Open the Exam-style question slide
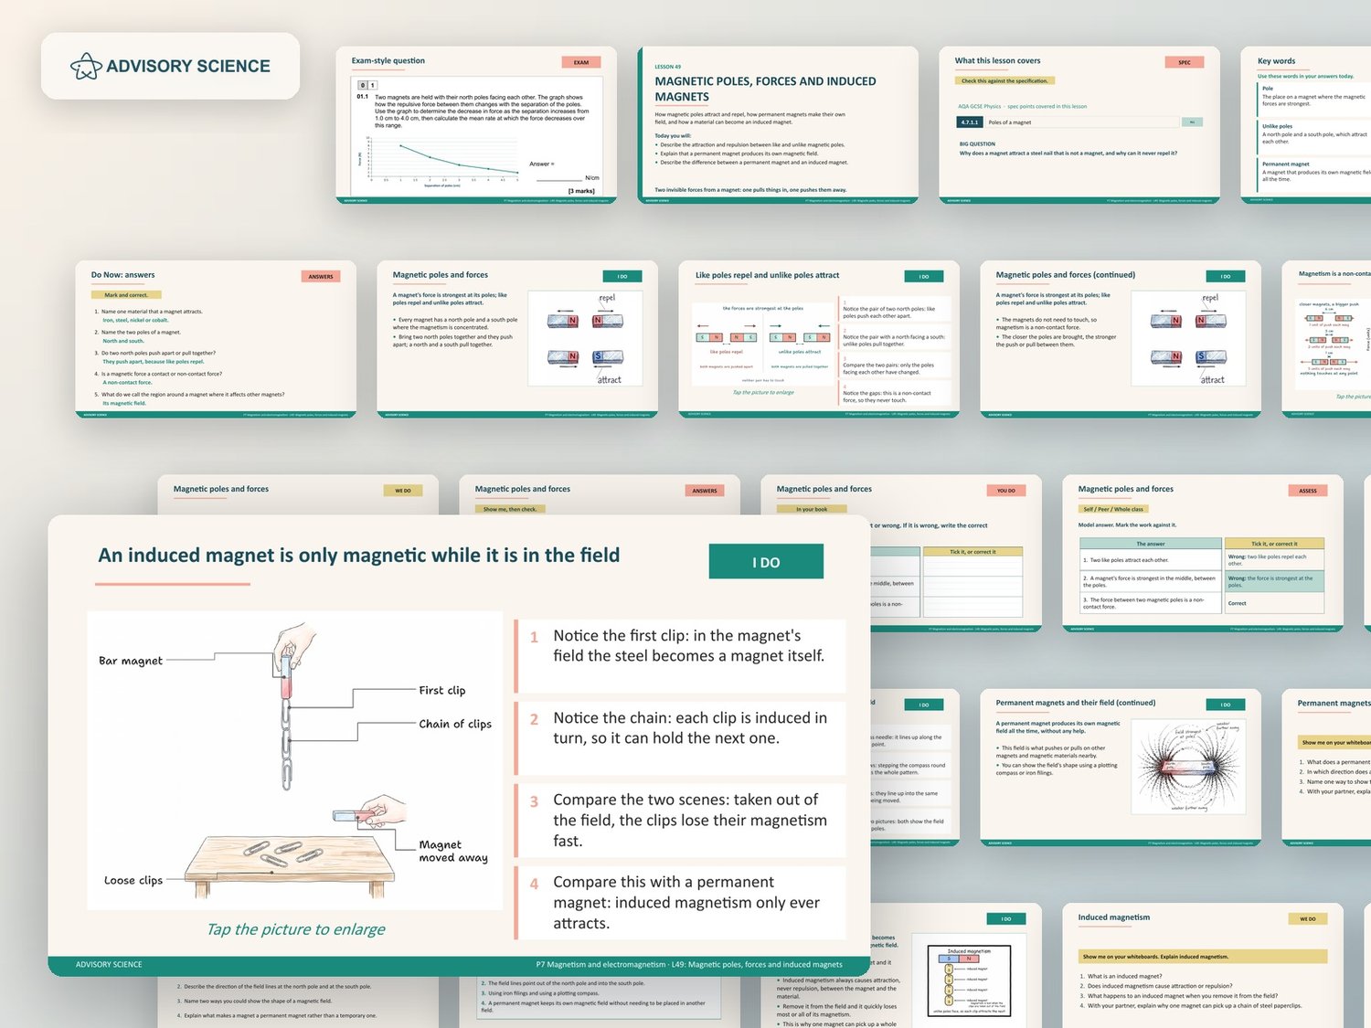Screen dimensions: 1371x1028 tap(476, 125)
